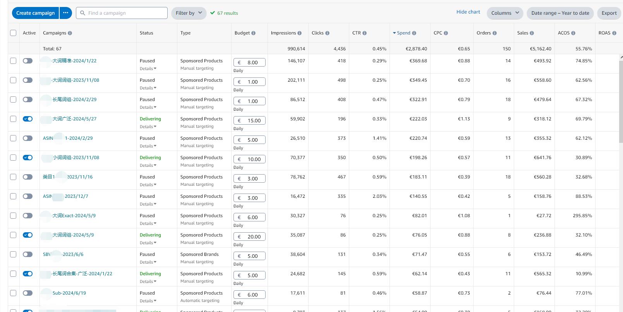Open the three-dots more options button
623x312 pixels.
(x=65, y=13)
